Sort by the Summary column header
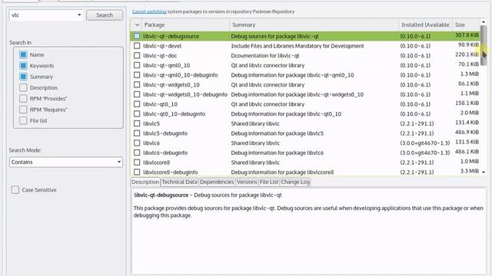 point(314,25)
